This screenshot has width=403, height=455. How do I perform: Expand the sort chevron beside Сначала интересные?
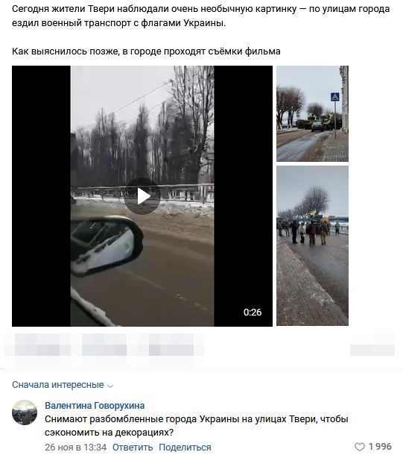[110, 386]
